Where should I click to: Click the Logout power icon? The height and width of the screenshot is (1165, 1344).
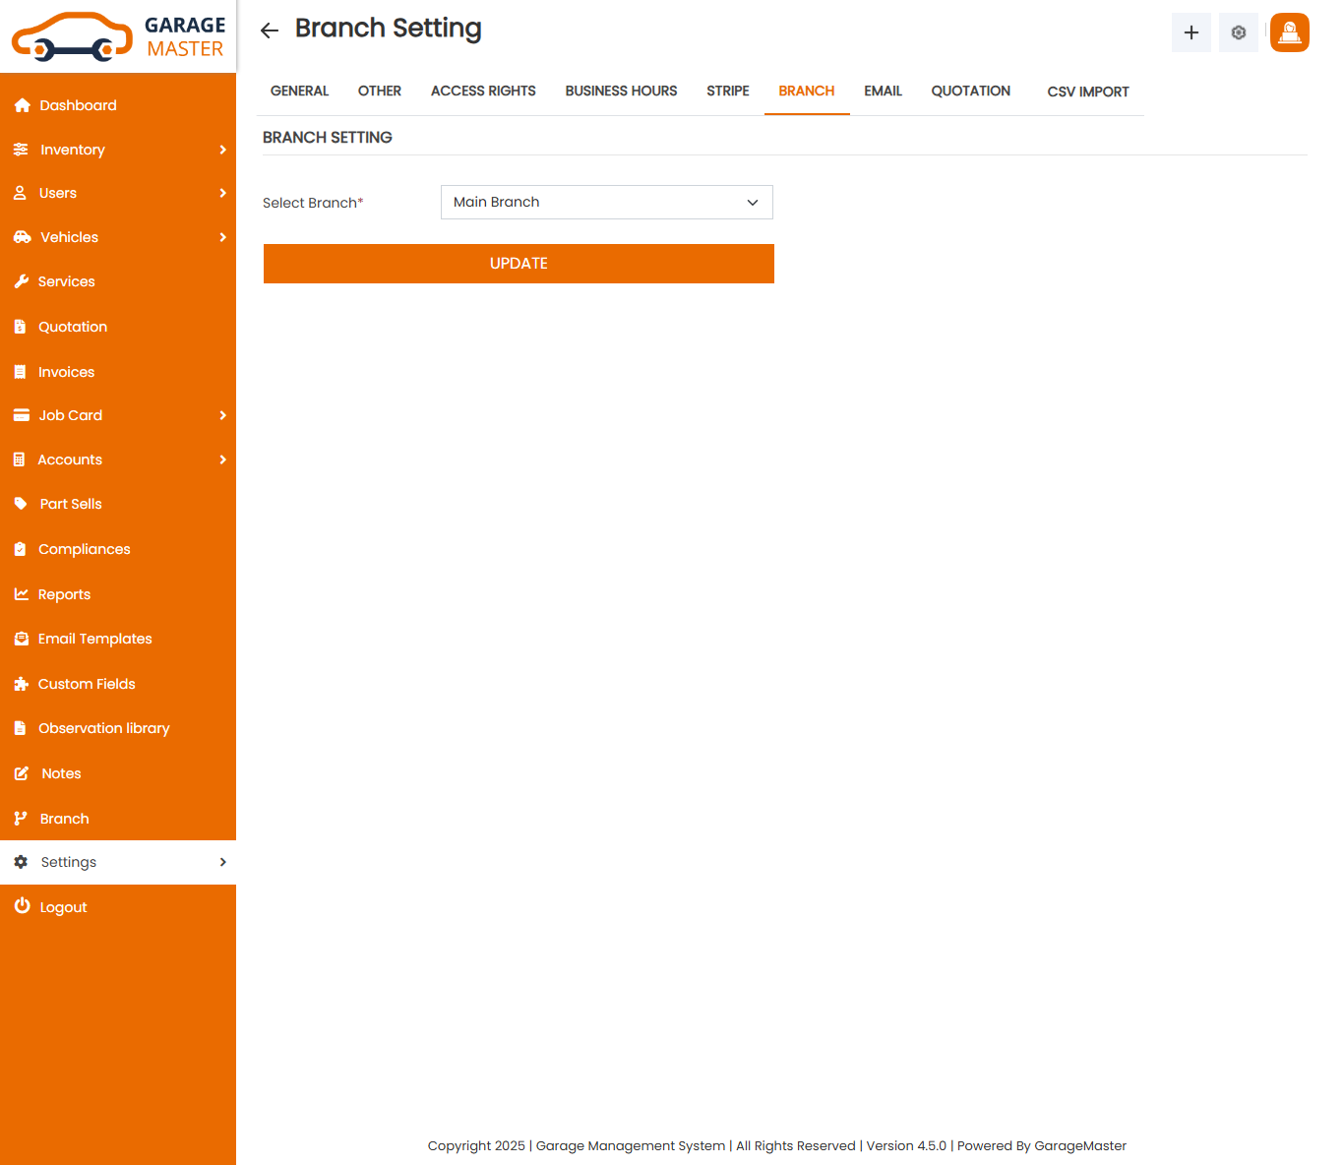click(22, 906)
